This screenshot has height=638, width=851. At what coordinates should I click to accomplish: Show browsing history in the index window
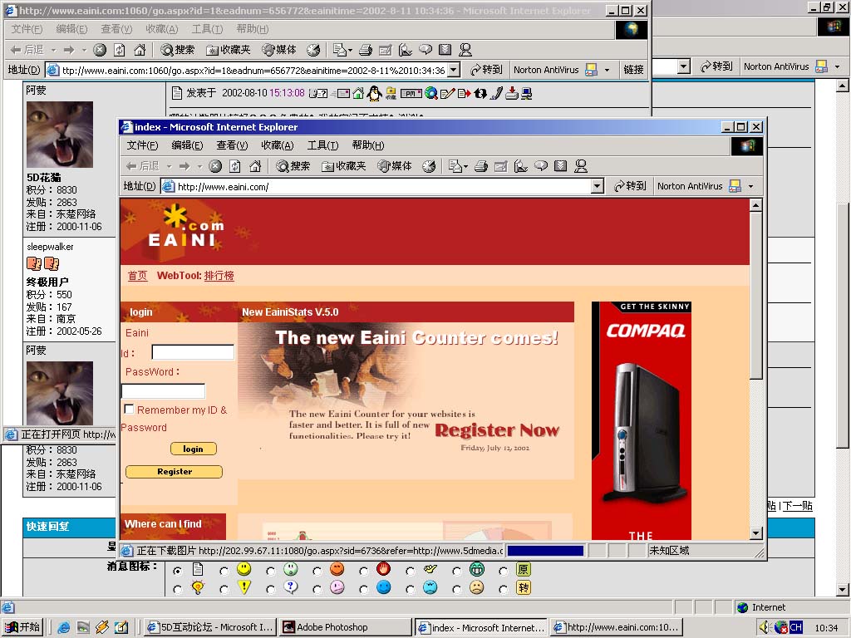click(429, 166)
